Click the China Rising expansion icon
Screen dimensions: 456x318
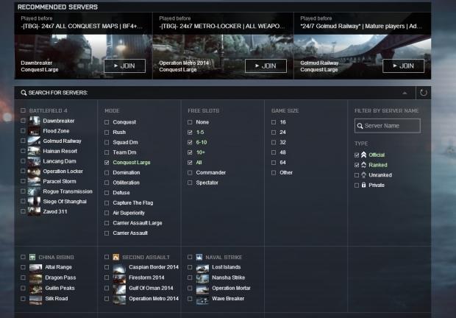pyautogui.click(x=32, y=257)
